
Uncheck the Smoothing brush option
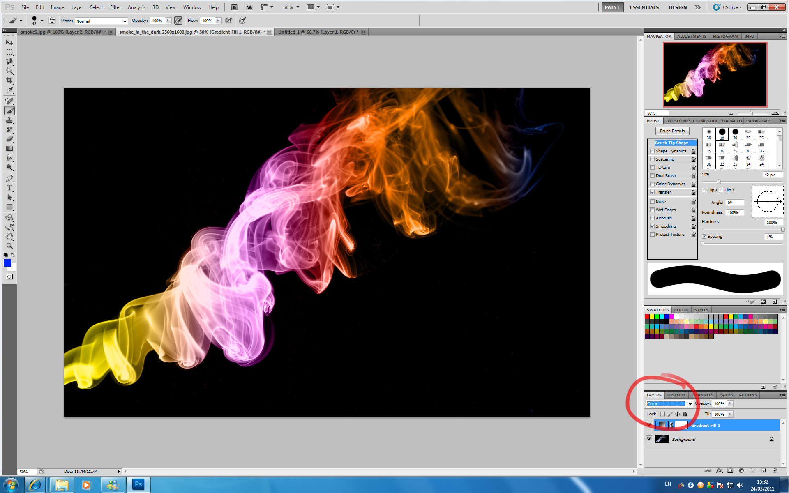[652, 226]
